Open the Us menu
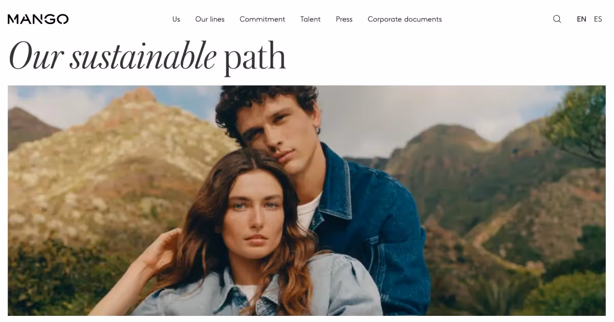 click(x=176, y=19)
